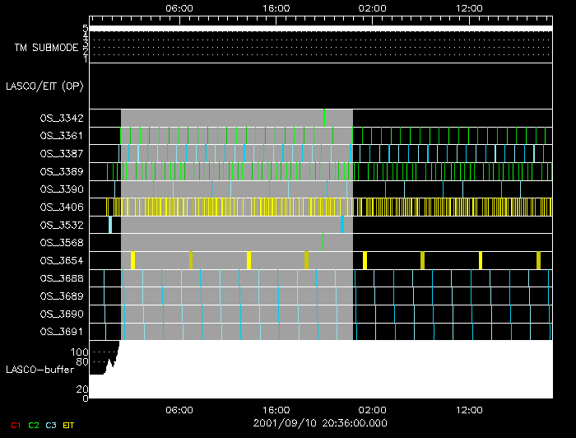The image size is (576, 438).
Task: Click the LASCO/EIT (OP) row label
Action: tap(44, 86)
